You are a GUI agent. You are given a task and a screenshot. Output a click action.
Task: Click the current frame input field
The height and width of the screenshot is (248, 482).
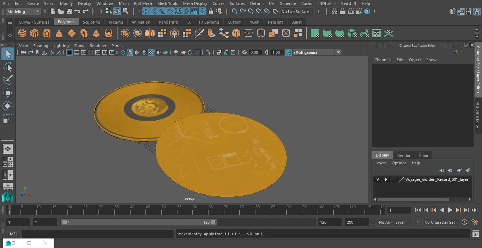tap(399, 210)
